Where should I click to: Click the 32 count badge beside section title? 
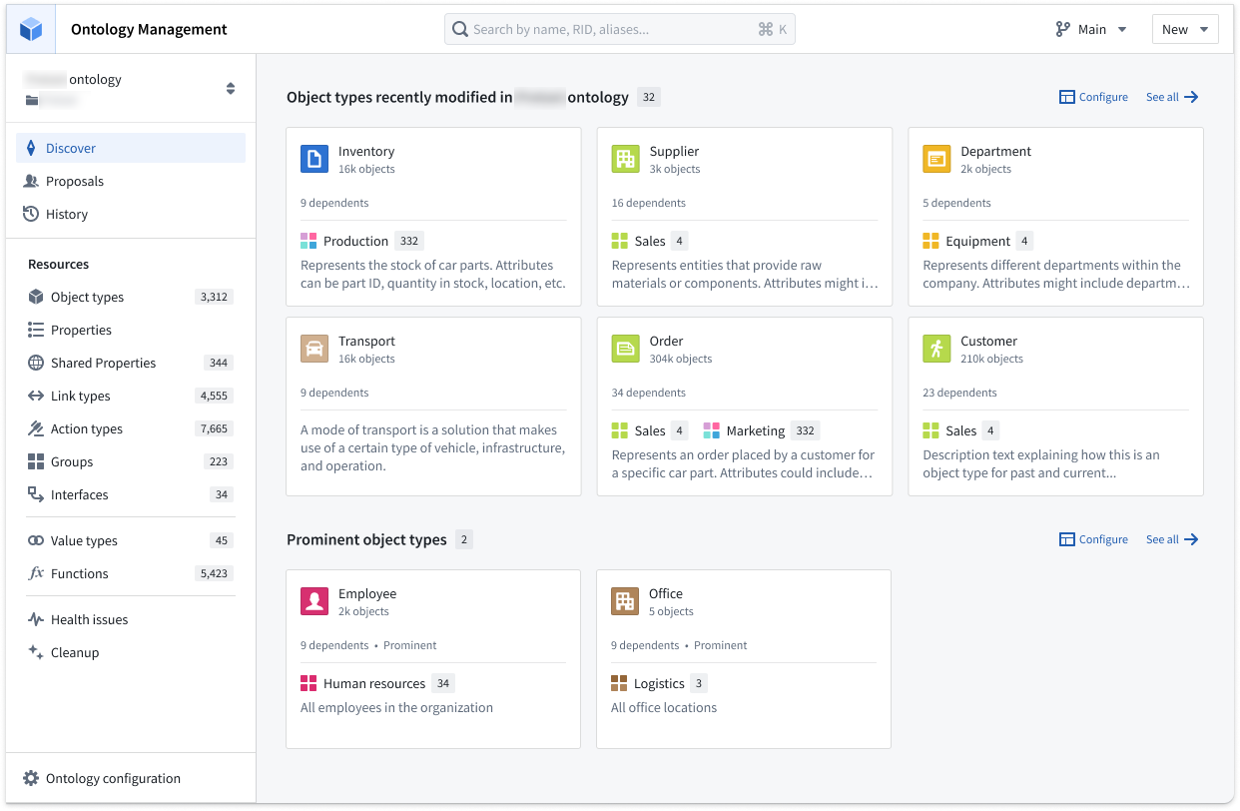click(649, 97)
